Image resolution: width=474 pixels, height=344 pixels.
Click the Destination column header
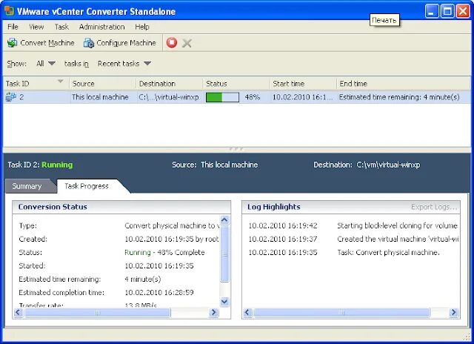click(x=170, y=84)
